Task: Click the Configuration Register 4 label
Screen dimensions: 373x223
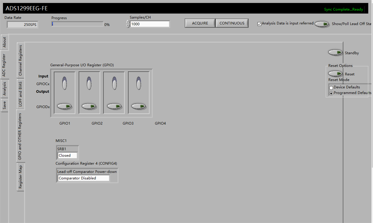Action: click(x=86, y=163)
